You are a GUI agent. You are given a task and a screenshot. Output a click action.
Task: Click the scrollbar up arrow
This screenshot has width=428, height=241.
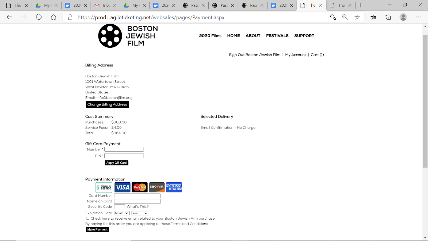coord(425,27)
